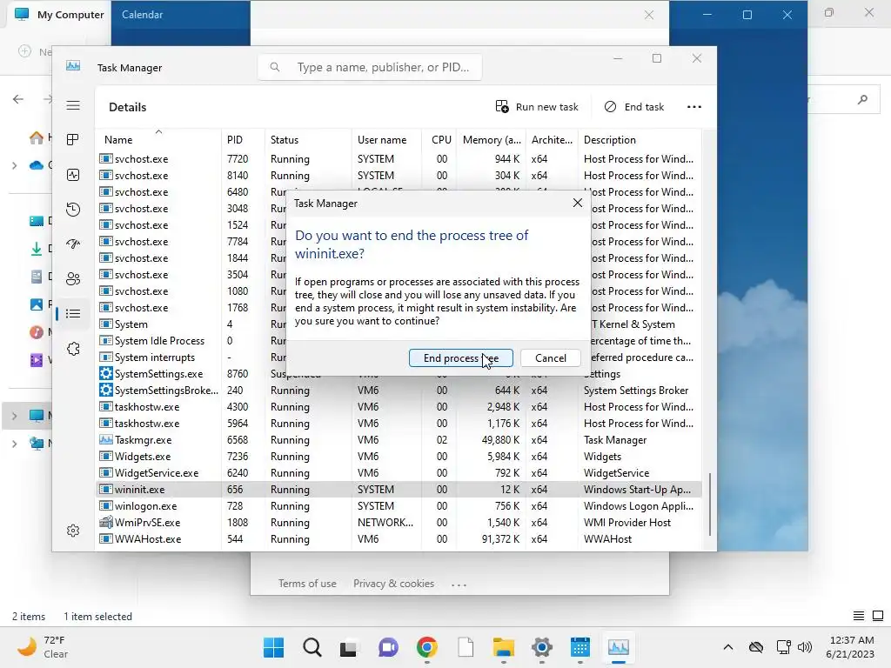
Task: Sort by the CPU column header
Action: [x=439, y=140]
